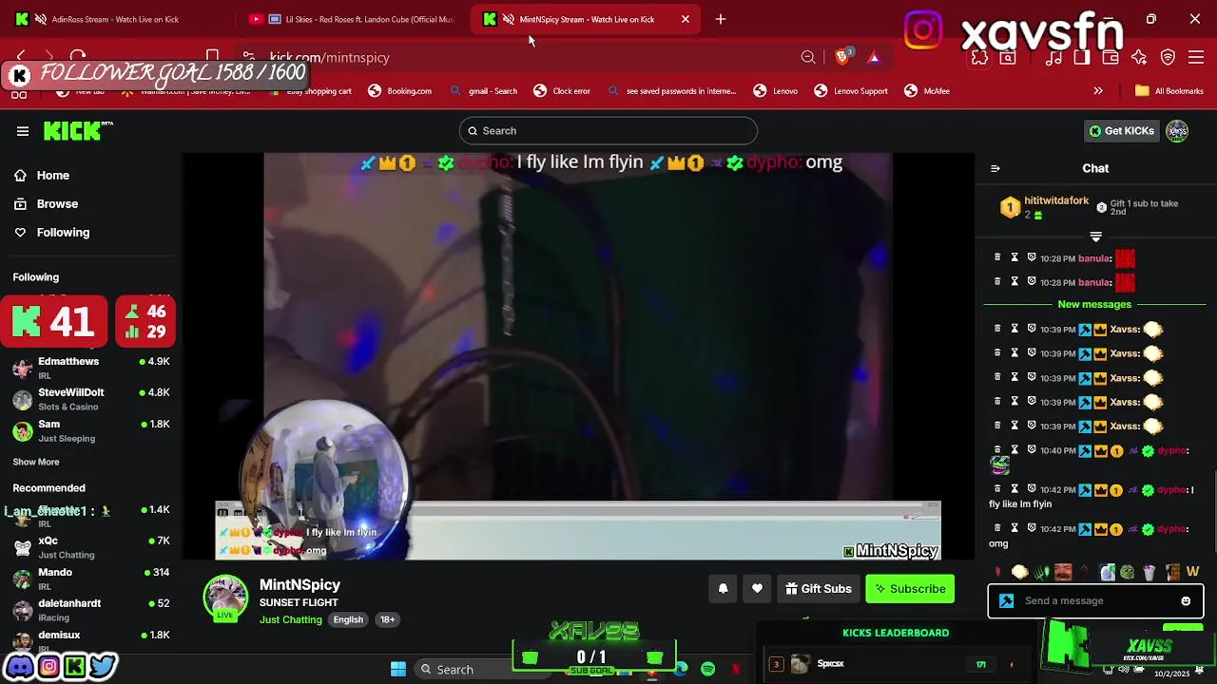Screen dimensions: 1217x684
Task: Open the Brave Wallet toolbar icon
Action: coord(1111,57)
